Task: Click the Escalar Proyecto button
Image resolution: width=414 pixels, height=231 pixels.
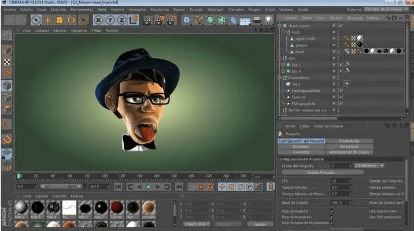Action: (x=323, y=173)
